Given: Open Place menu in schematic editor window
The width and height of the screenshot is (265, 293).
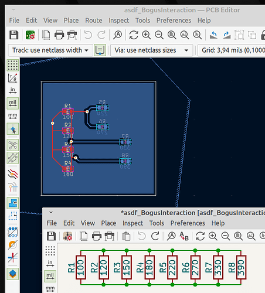Looking at the screenshot, I should (x=108, y=223).
